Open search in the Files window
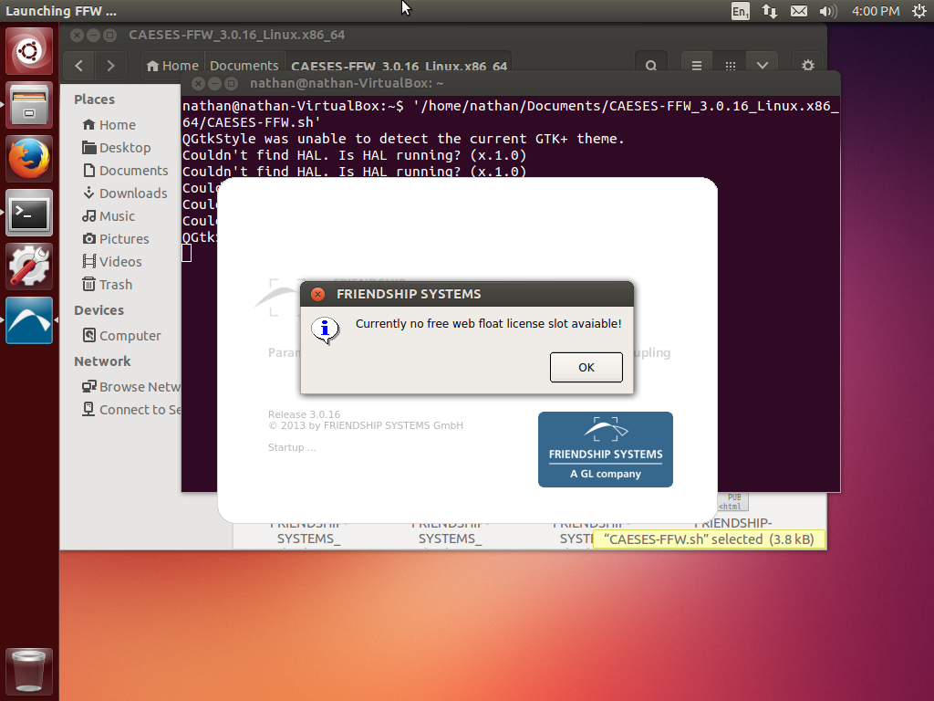 click(x=651, y=66)
